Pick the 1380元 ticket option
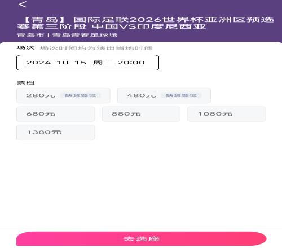The height and width of the screenshot is (248, 282). click(x=56, y=132)
